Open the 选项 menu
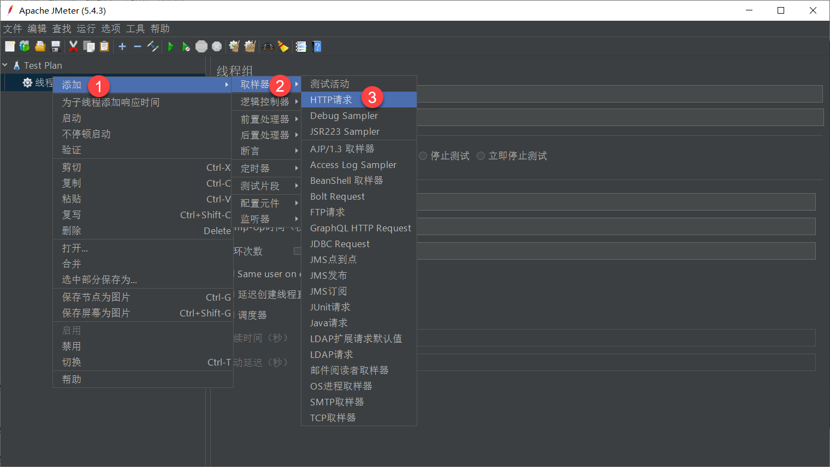This screenshot has height=467, width=830. tap(111, 28)
